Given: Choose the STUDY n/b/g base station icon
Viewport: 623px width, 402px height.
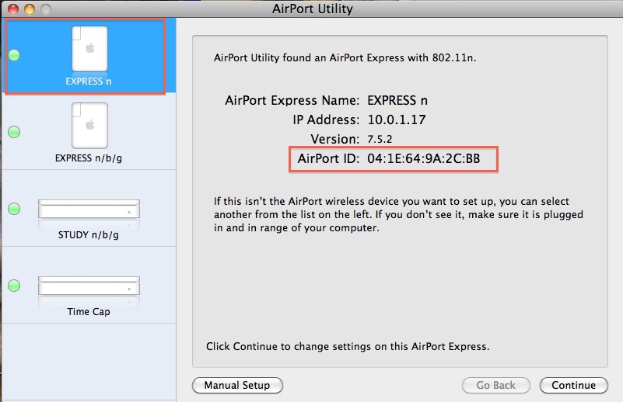Looking at the screenshot, I should pos(89,209).
